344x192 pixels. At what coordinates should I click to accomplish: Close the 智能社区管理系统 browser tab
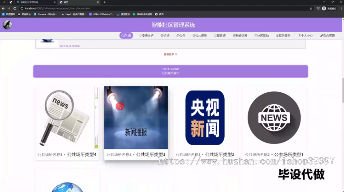click(55, 2)
